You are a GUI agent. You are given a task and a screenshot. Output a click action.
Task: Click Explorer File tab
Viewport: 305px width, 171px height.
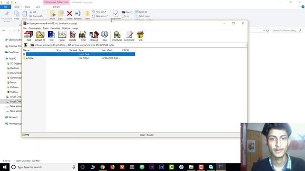click(5, 7)
